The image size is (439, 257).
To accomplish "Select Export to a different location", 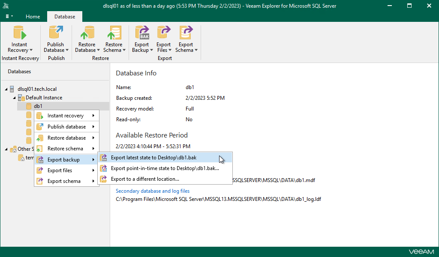I will [x=165, y=179].
